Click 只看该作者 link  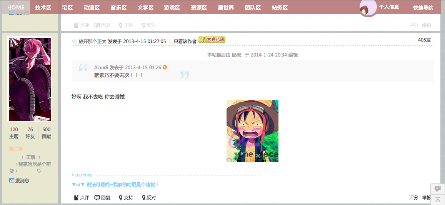(185, 41)
